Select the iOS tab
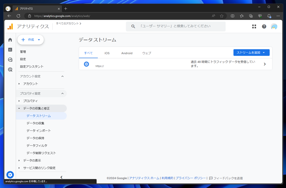This screenshot has height=188, width=286. pyautogui.click(x=107, y=53)
